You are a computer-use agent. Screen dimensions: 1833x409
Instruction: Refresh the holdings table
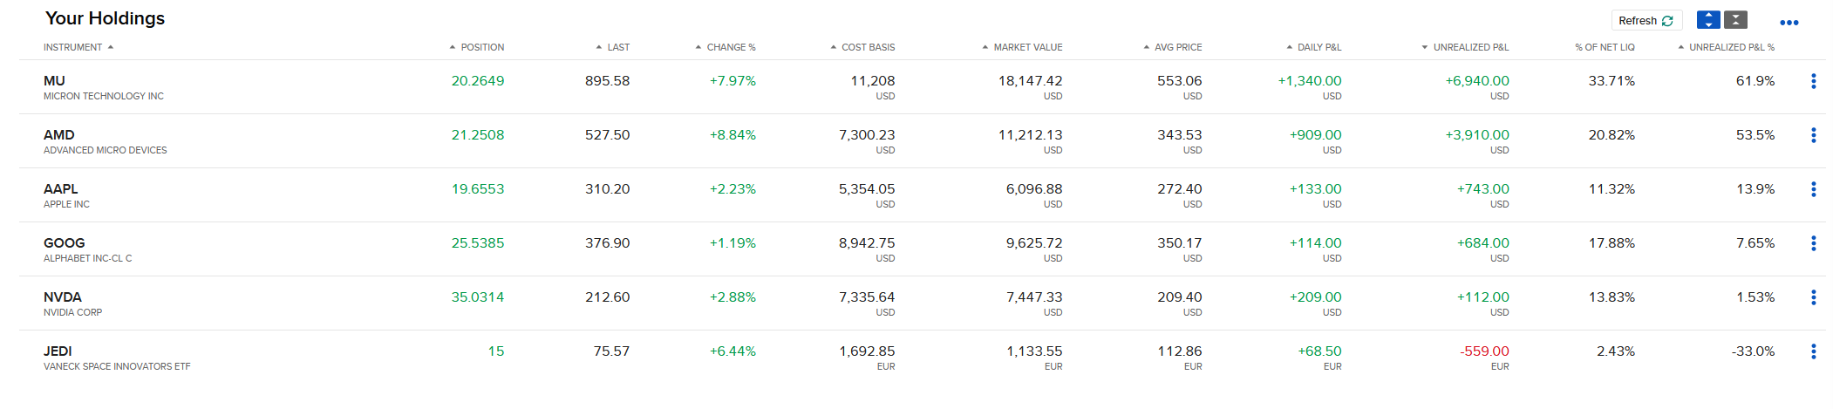tap(1646, 20)
